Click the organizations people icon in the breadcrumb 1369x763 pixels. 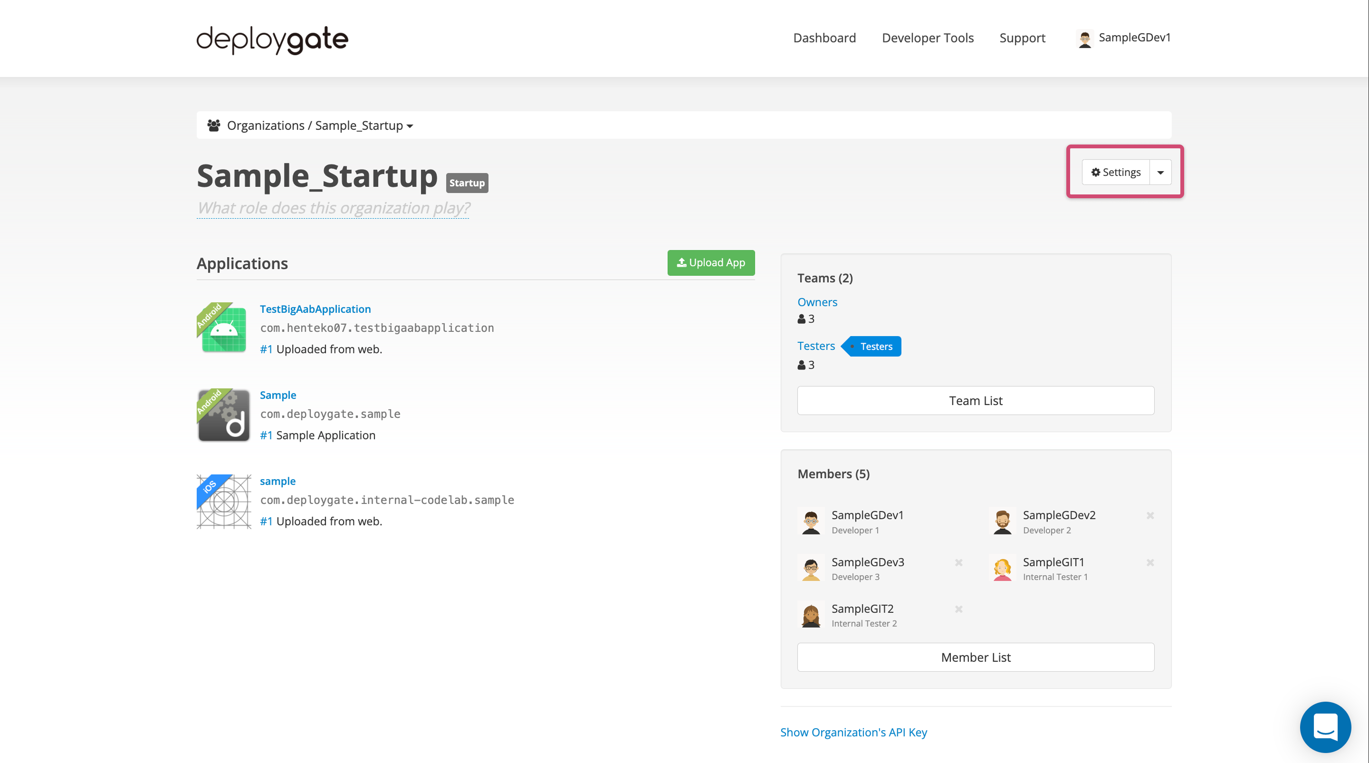tap(214, 126)
